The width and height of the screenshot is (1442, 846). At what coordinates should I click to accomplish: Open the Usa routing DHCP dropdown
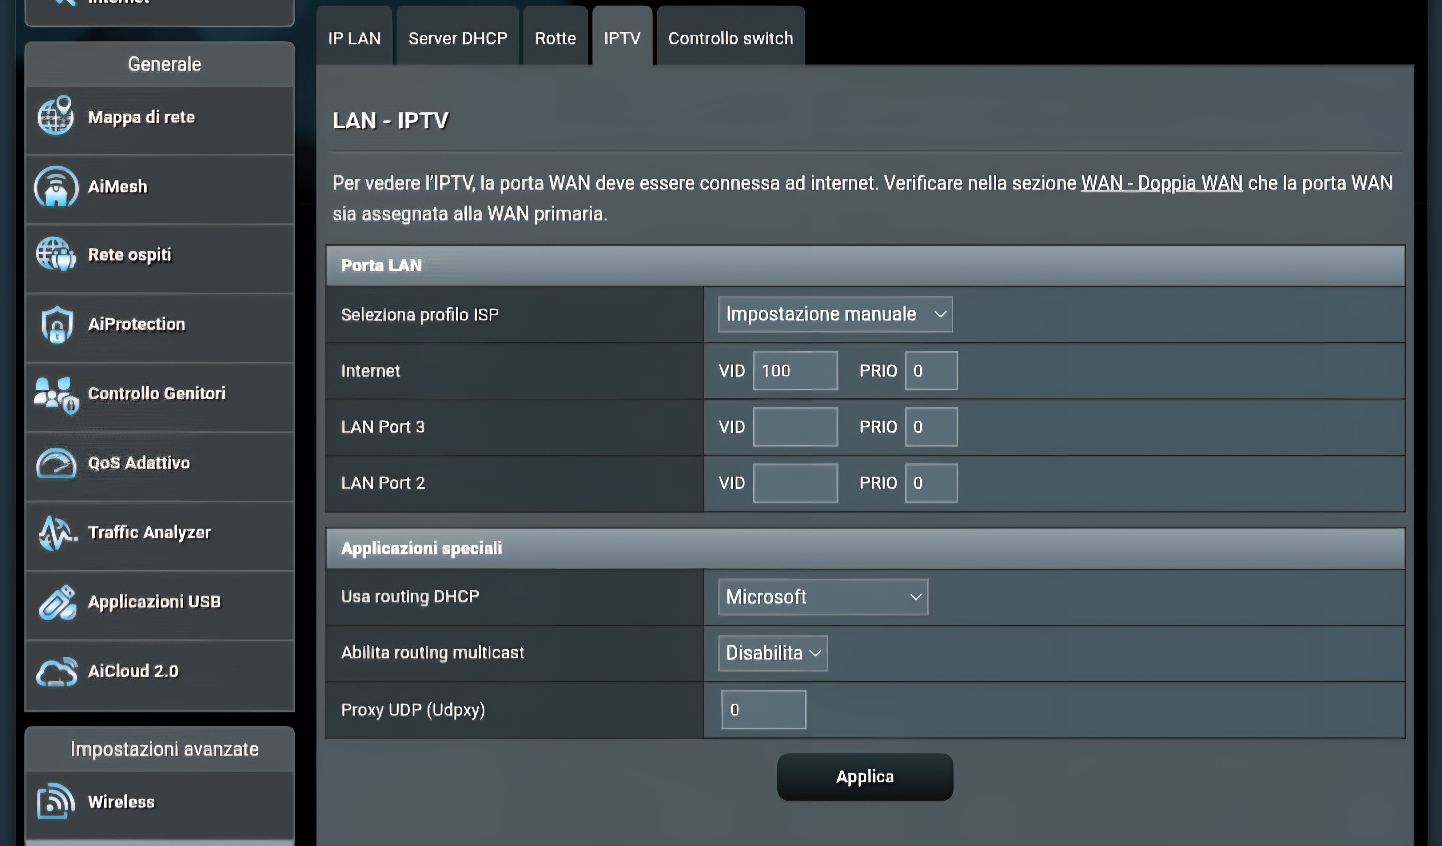pyautogui.click(x=823, y=596)
